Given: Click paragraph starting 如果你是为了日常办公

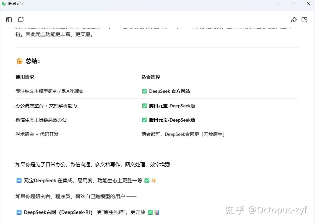Looking at the screenshot, I should click(x=98, y=165).
